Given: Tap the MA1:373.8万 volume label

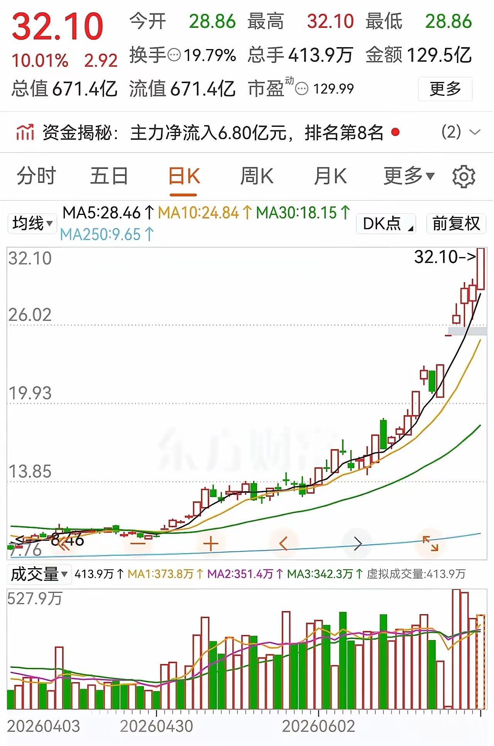Looking at the screenshot, I should (166, 574).
